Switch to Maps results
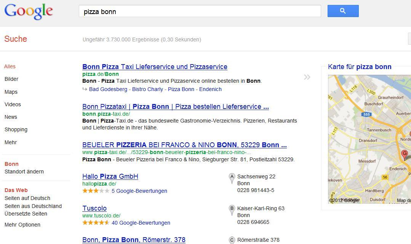 pyautogui.click(x=11, y=92)
